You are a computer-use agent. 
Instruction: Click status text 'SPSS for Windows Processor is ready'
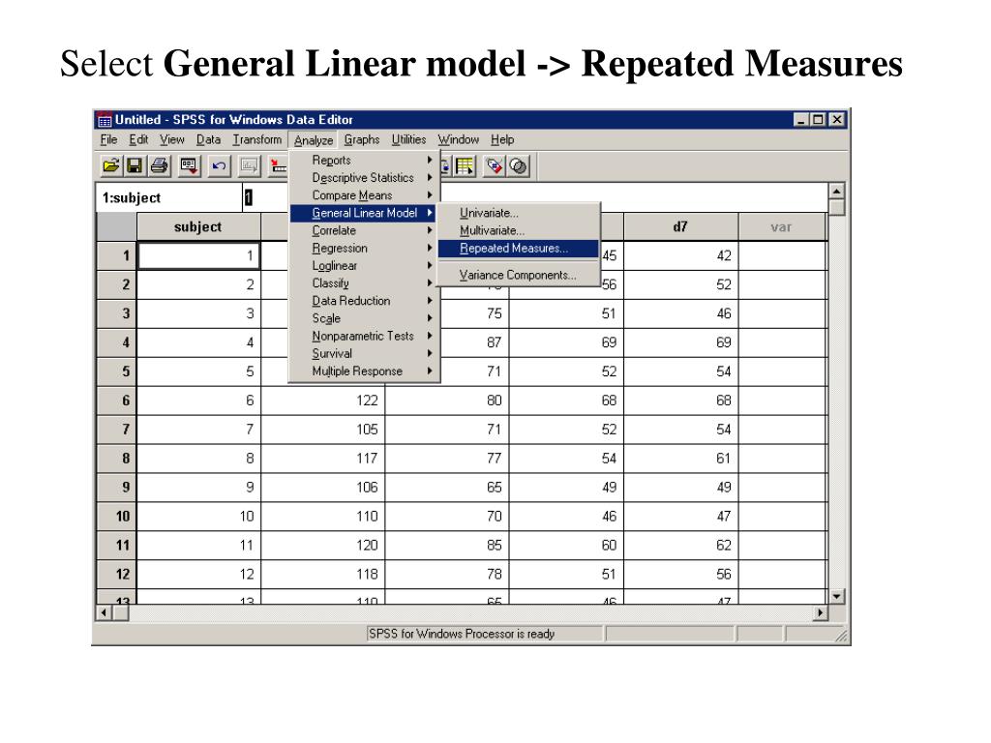(x=462, y=634)
